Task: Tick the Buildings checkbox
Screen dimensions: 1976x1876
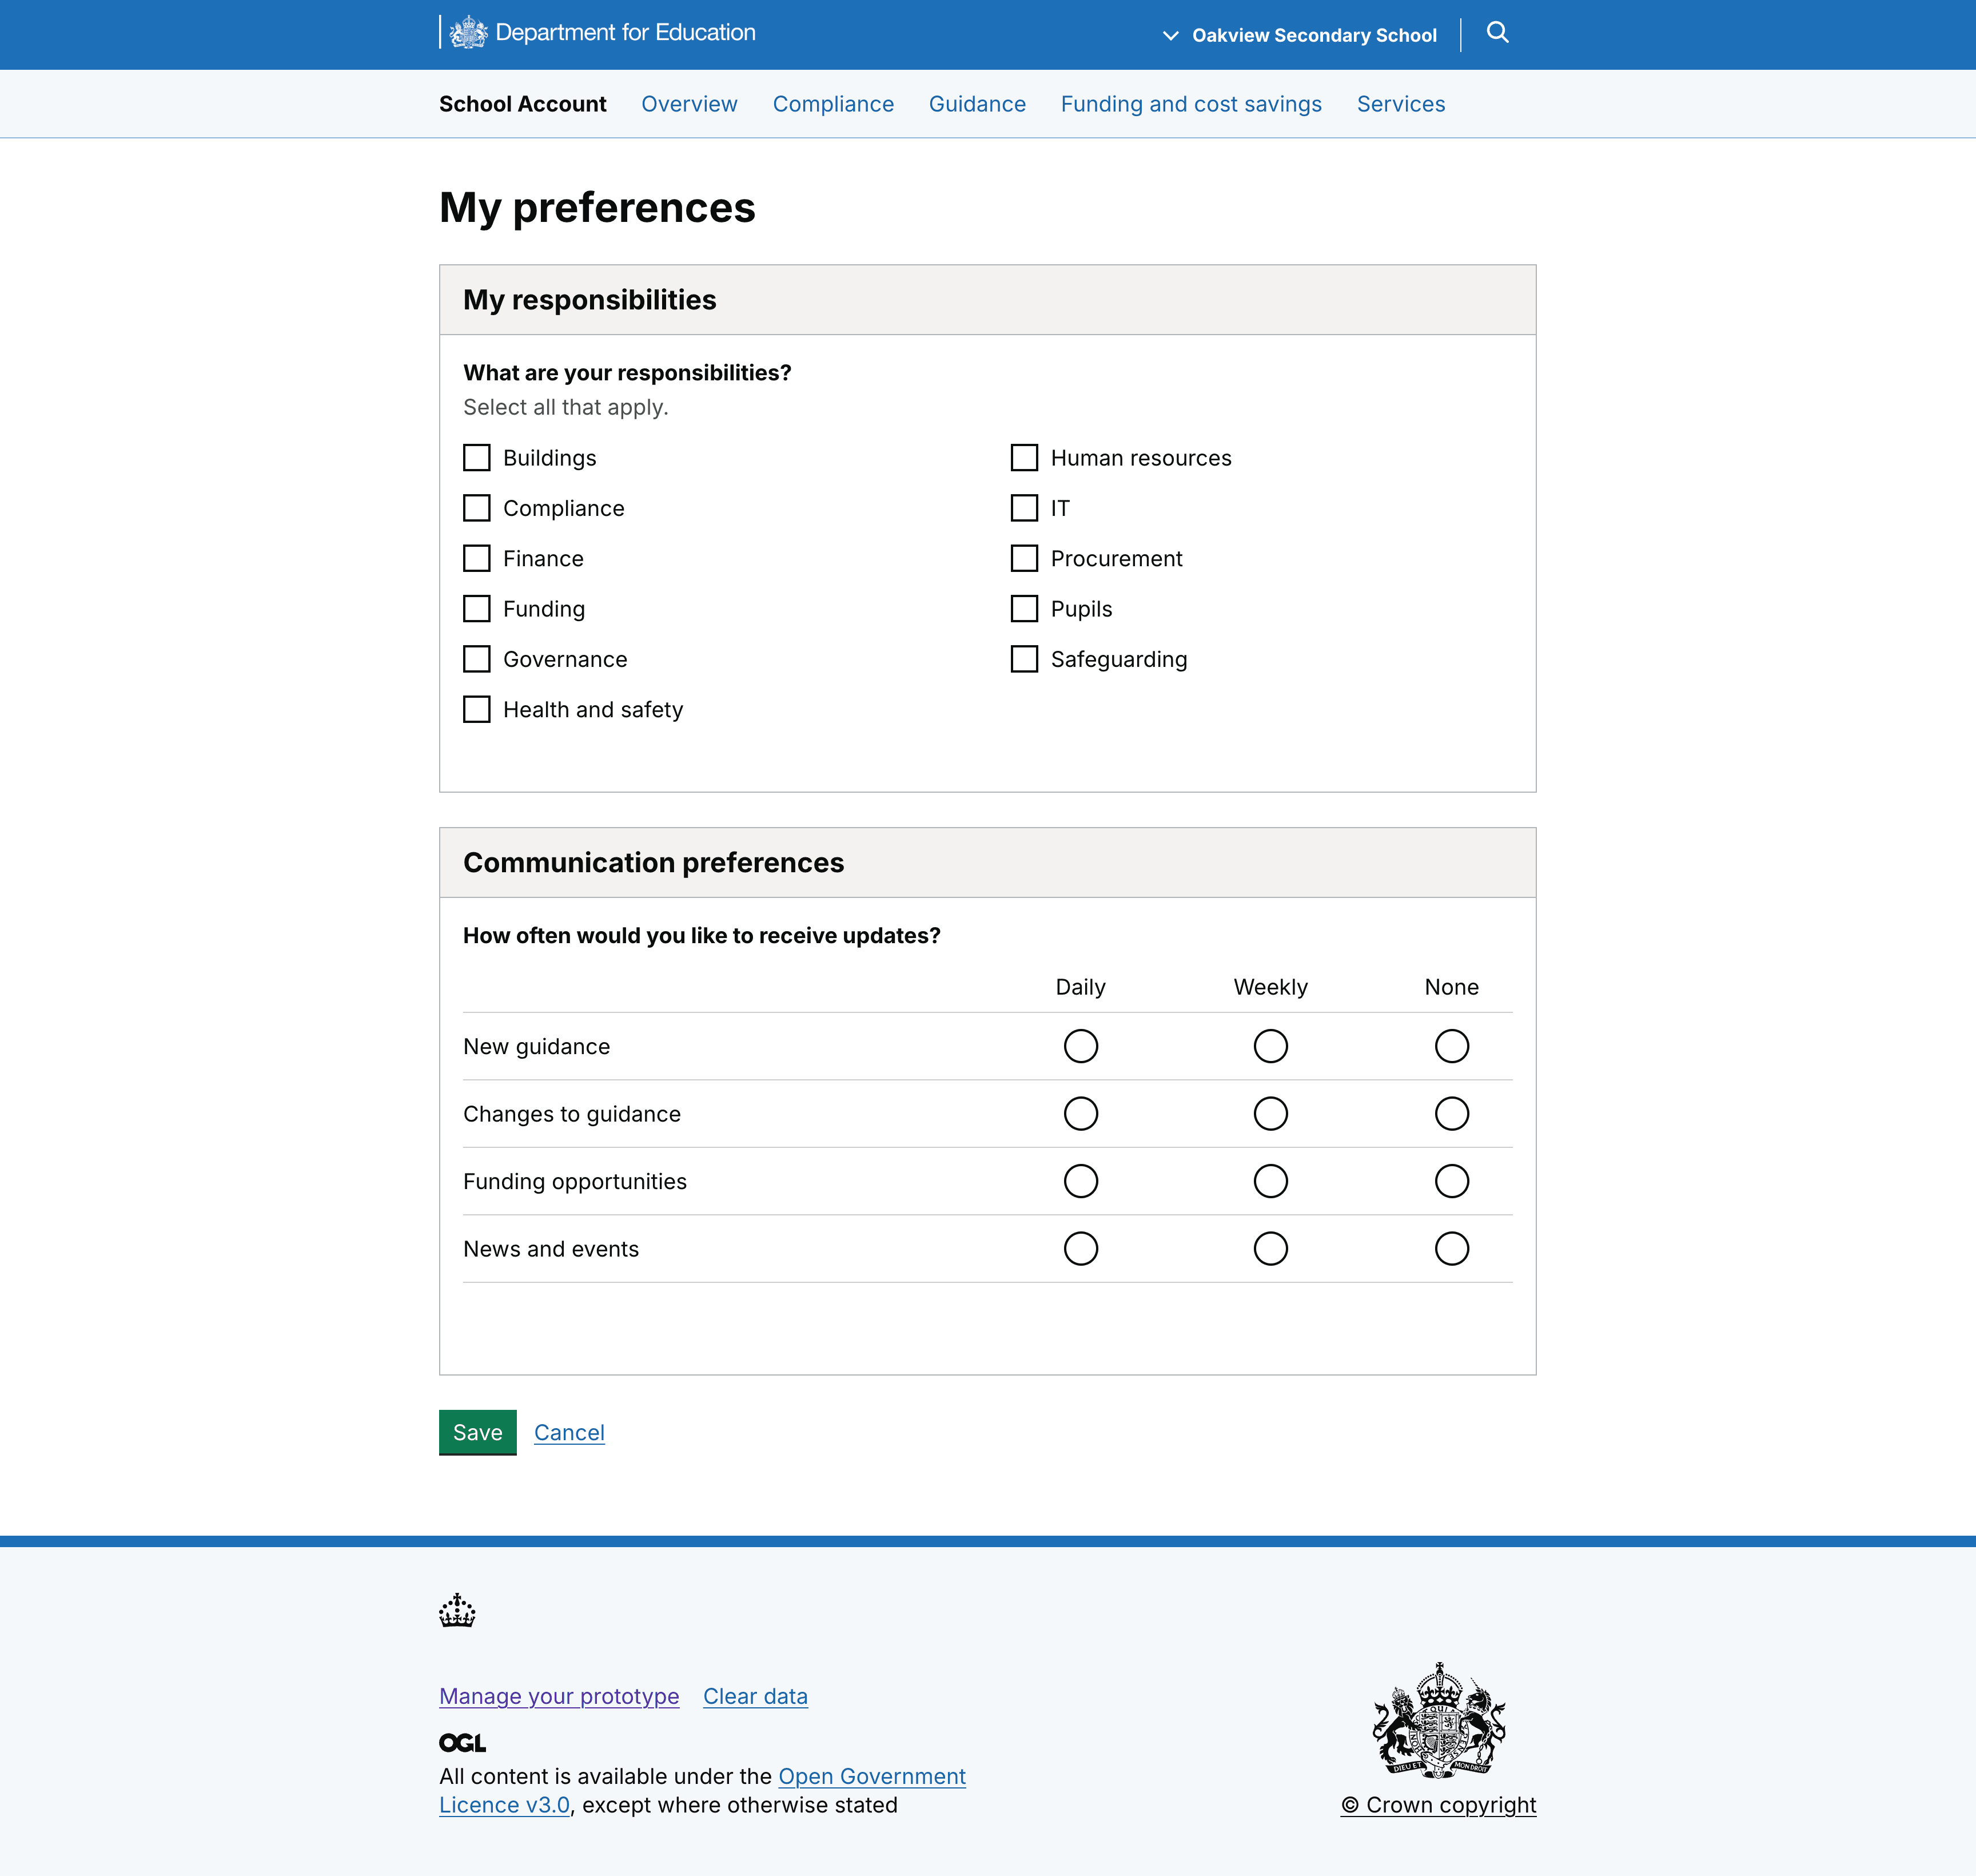Action: click(x=477, y=458)
